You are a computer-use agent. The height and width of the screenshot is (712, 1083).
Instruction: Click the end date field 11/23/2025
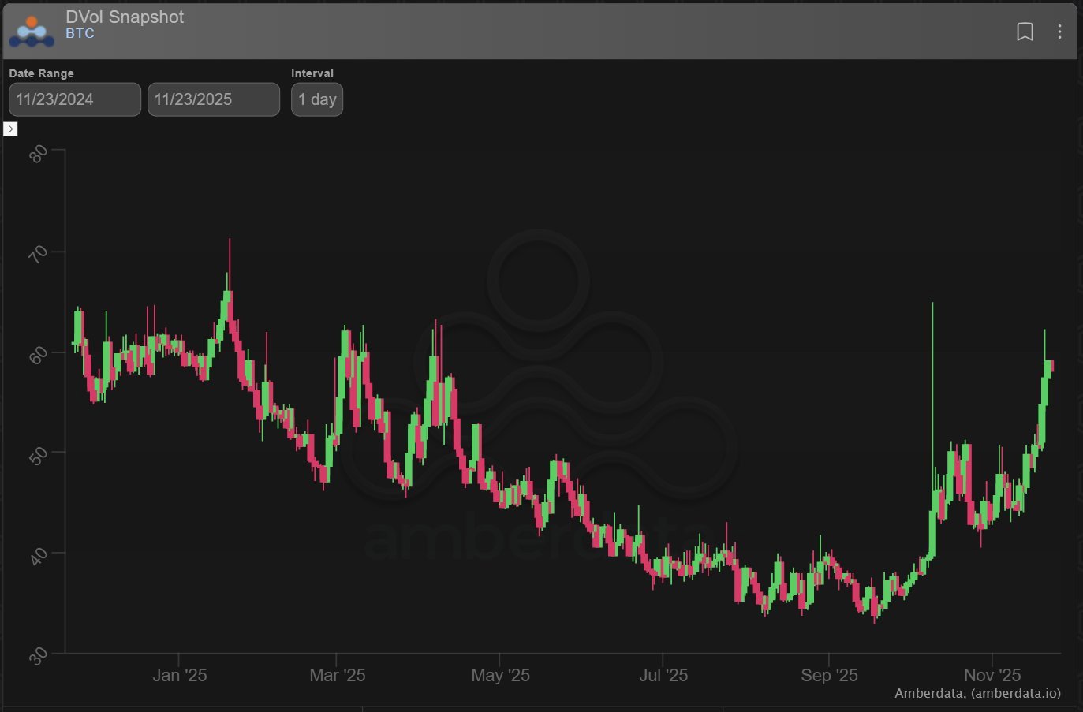213,99
